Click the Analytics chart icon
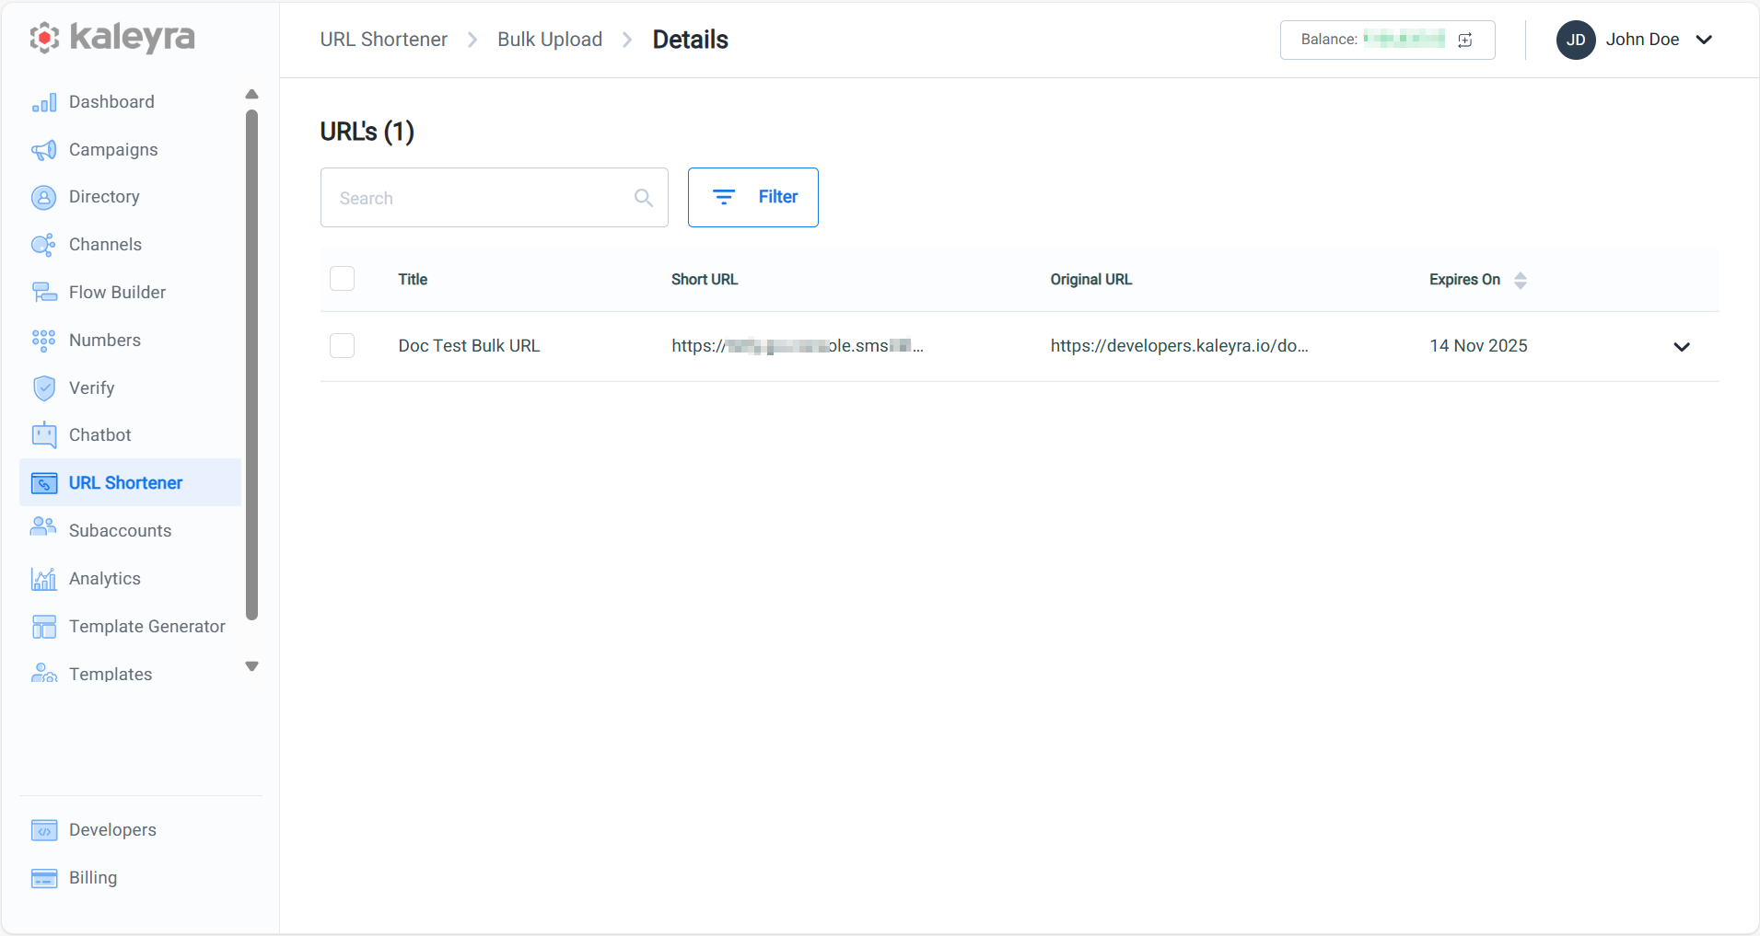Image resolution: width=1760 pixels, height=936 pixels. pos(44,579)
